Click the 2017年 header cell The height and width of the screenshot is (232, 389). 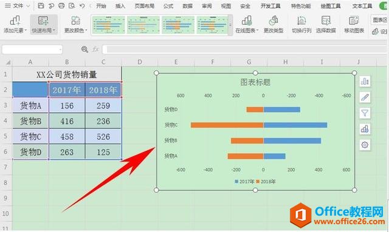point(67,90)
